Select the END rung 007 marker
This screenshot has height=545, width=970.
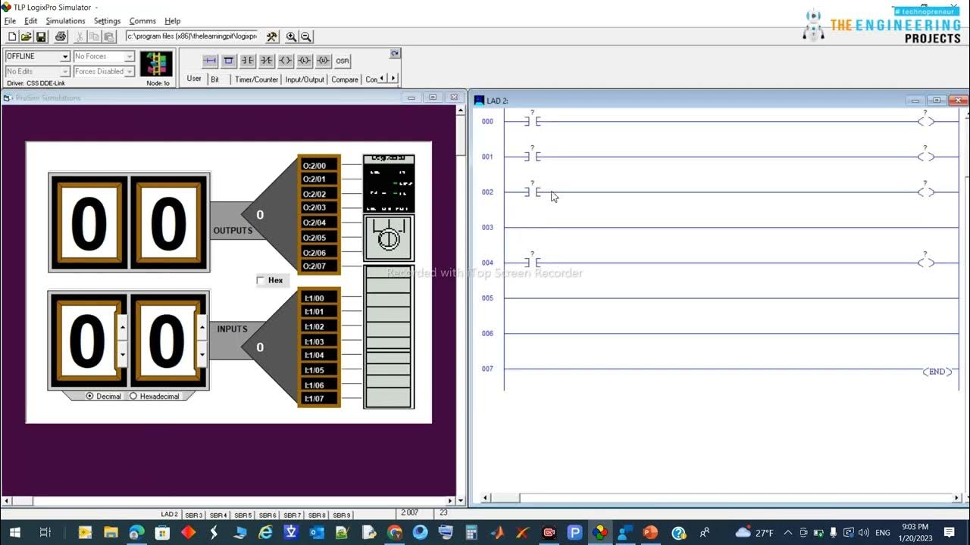pos(937,372)
